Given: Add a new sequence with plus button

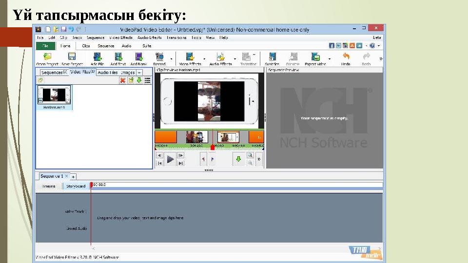Looking at the screenshot, I should tap(73, 177).
